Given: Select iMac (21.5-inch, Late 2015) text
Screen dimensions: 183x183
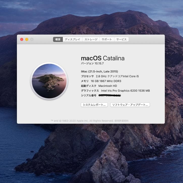Looking at the screenshot, I should click(x=99, y=71).
